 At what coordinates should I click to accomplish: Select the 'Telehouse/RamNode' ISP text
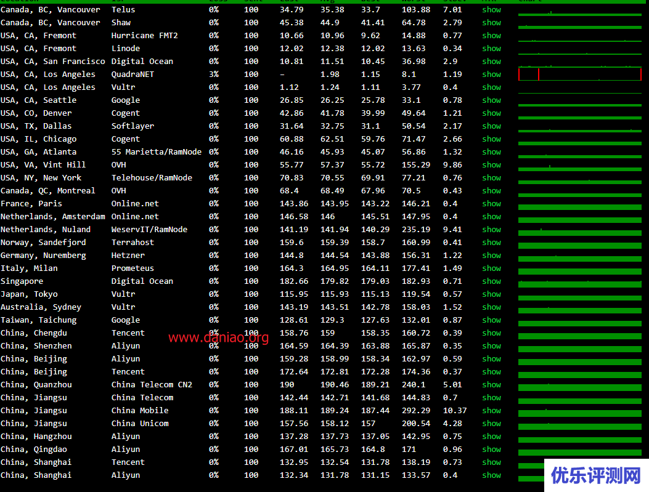(152, 178)
